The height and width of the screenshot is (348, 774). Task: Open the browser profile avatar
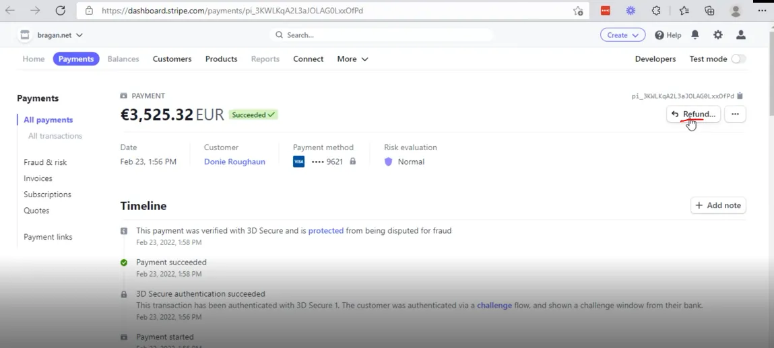pos(736,10)
